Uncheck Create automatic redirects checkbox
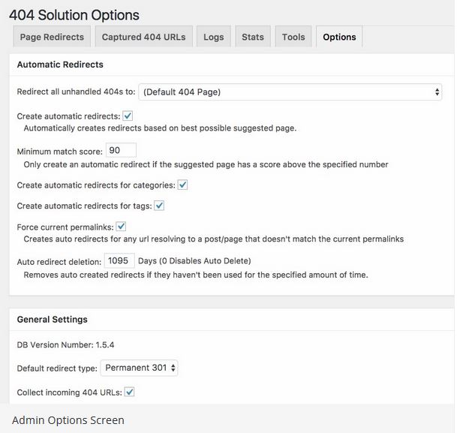This screenshot has height=433, width=457. coord(128,116)
